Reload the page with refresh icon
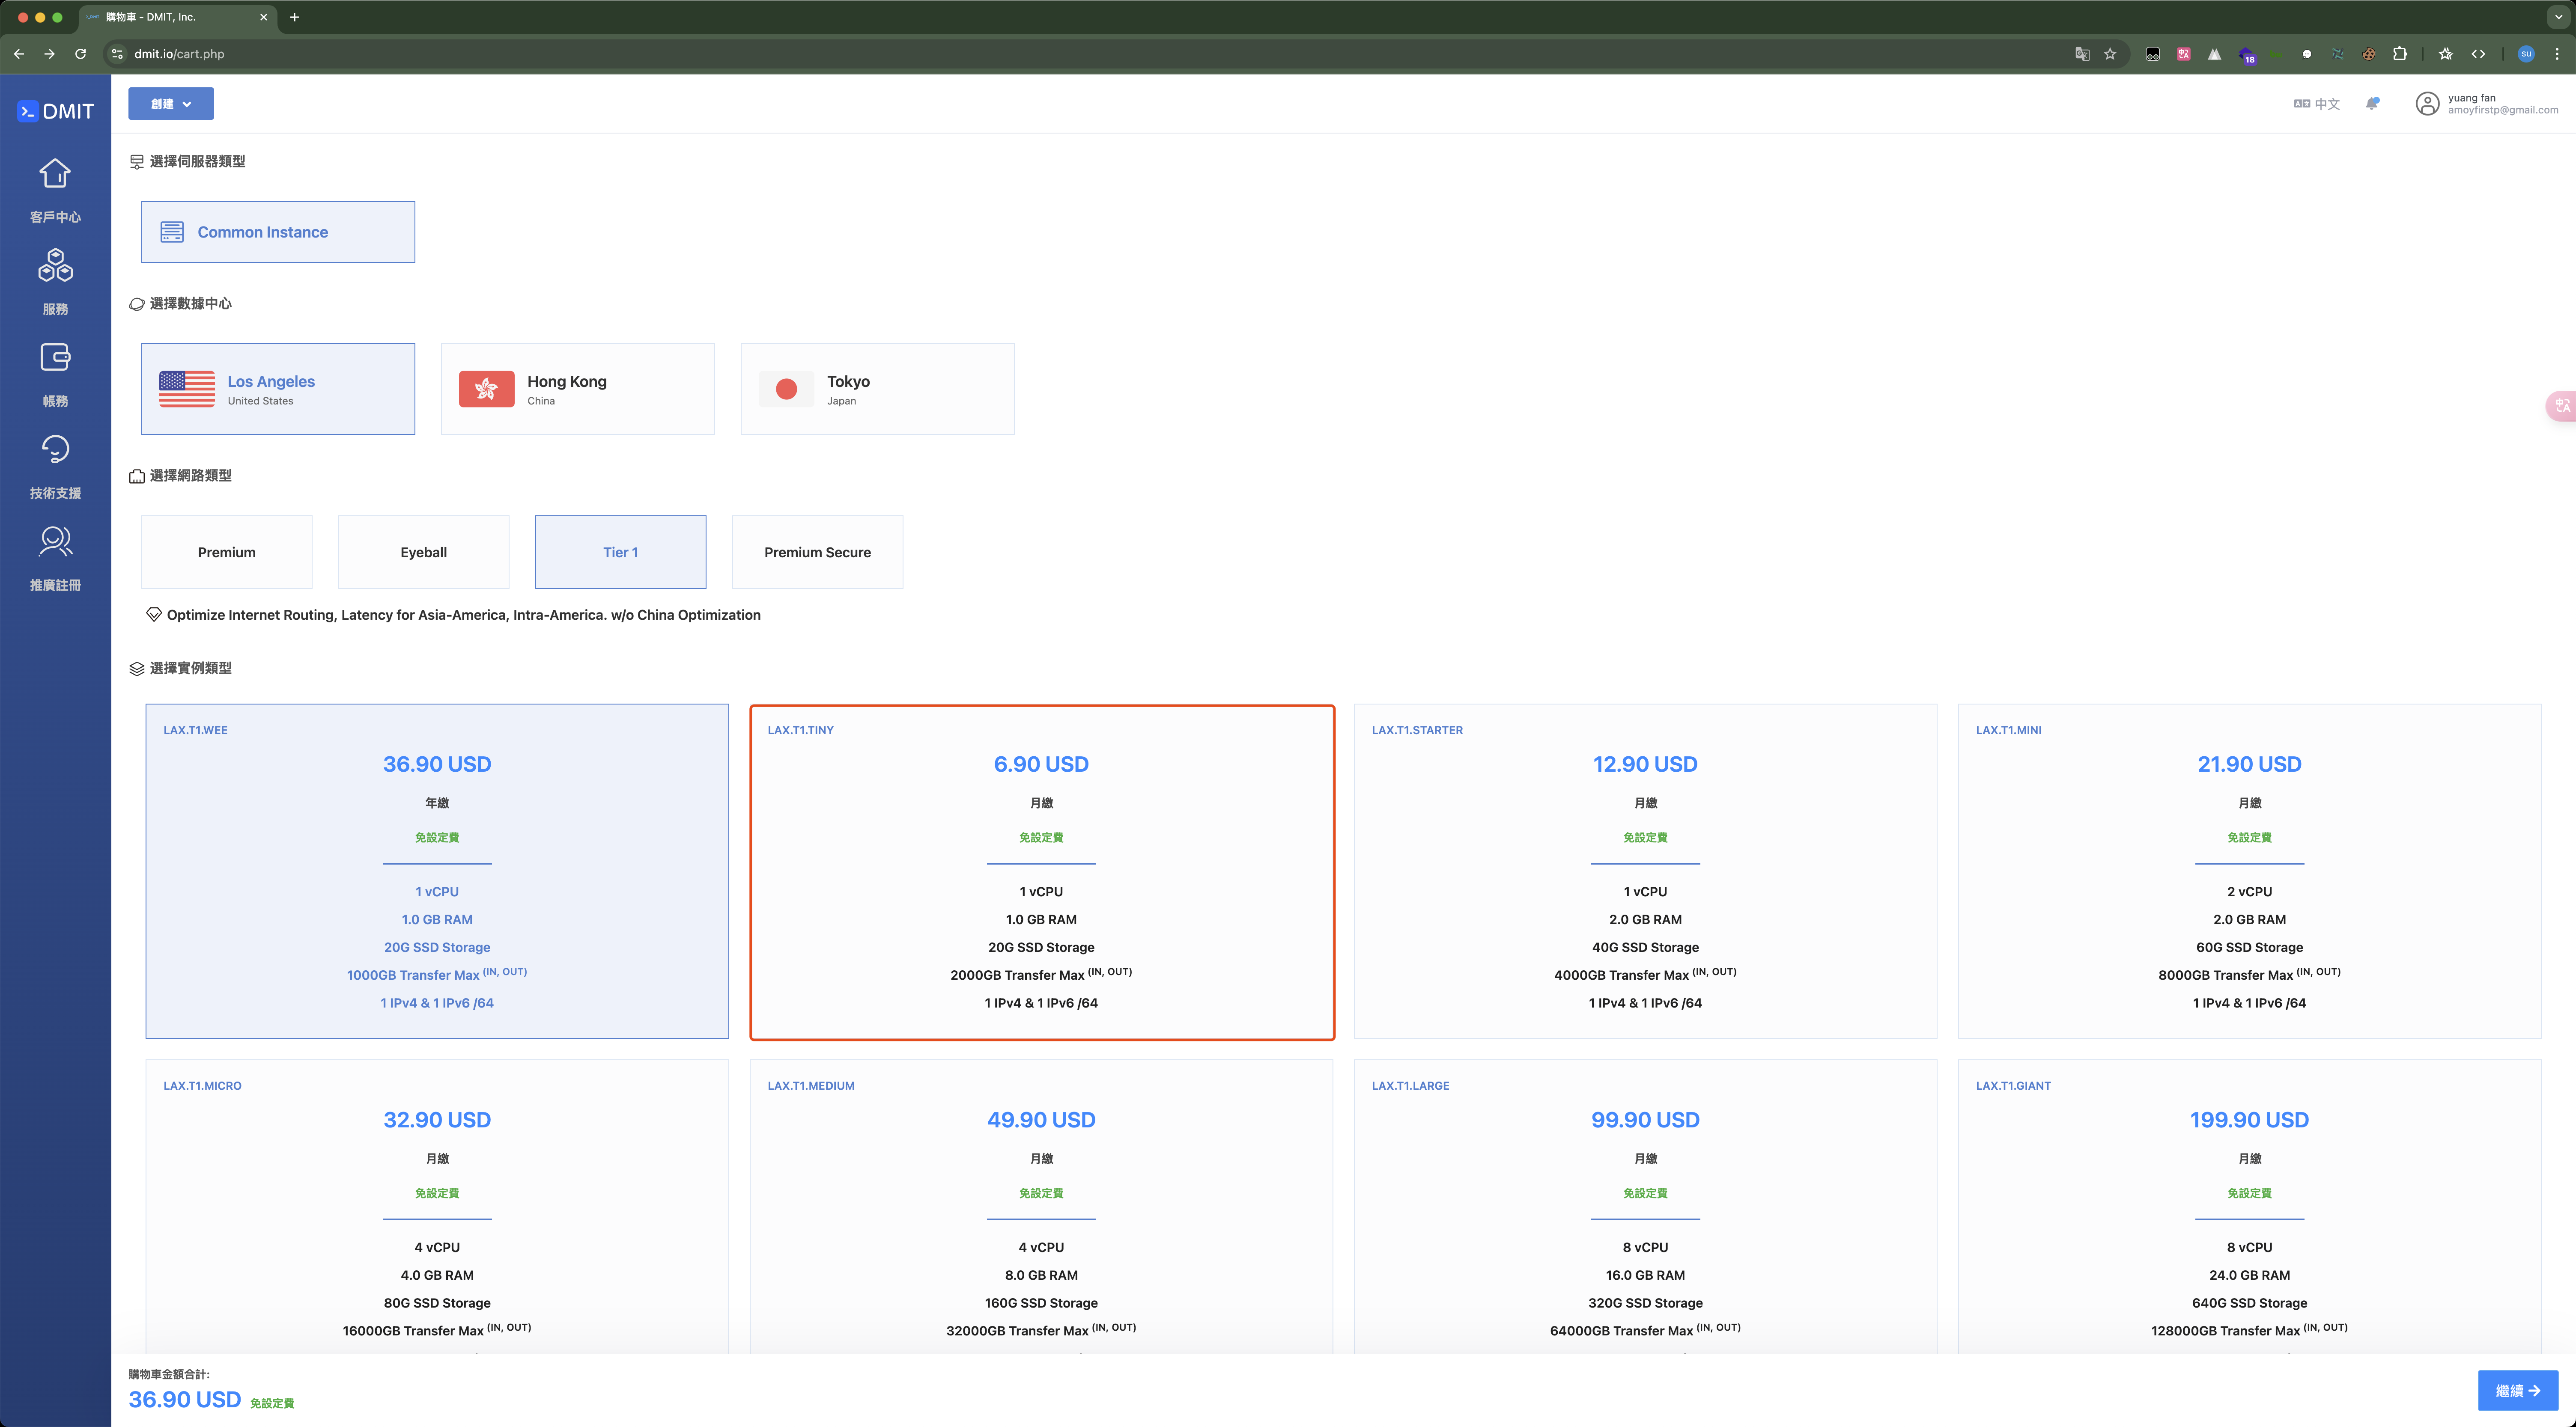This screenshot has height=1427, width=2576. (x=80, y=54)
